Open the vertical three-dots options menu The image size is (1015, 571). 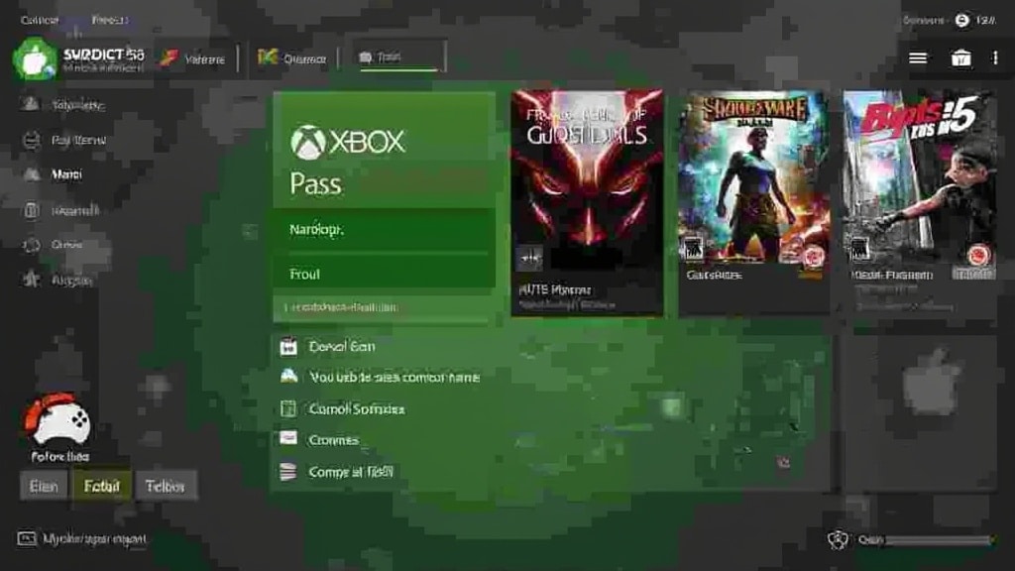(995, 58)
